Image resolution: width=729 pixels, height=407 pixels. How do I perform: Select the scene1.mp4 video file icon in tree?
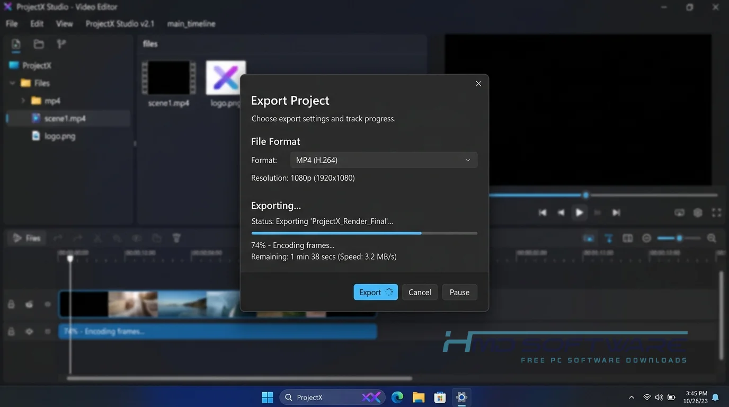coord(35,118)
